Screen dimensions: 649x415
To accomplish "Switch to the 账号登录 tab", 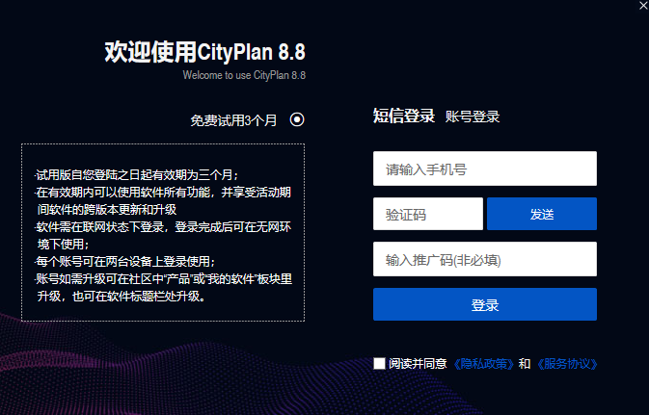I will [473, 117].
